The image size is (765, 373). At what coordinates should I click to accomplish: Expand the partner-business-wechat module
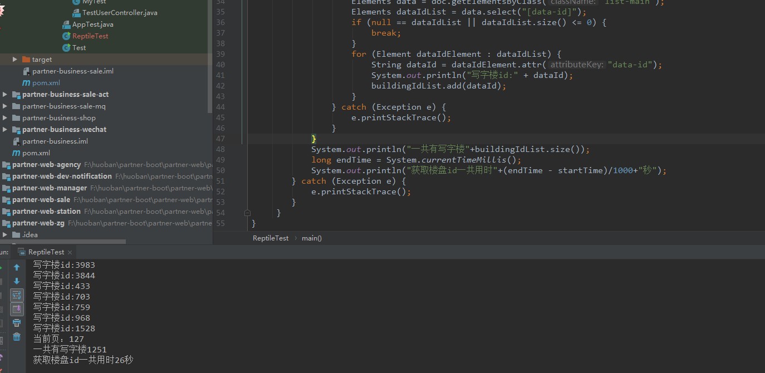(5, 130)
